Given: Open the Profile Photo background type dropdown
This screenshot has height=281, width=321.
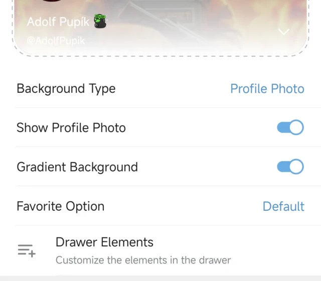Looking at the screenshot, I should pyautogui.click(x=267, y=89).
